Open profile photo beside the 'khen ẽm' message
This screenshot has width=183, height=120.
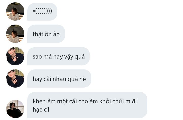point(15,109)
